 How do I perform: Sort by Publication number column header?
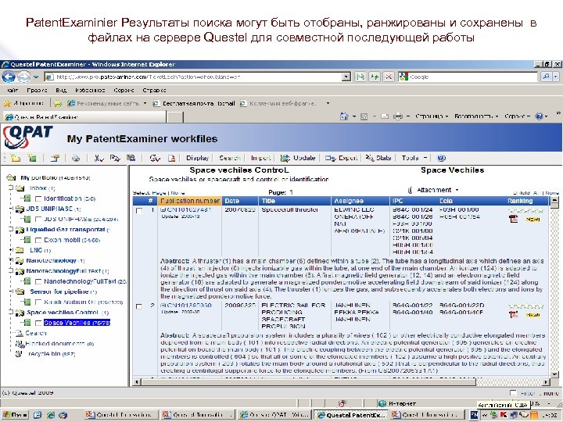pyautogui.click(x=189, y=201)
